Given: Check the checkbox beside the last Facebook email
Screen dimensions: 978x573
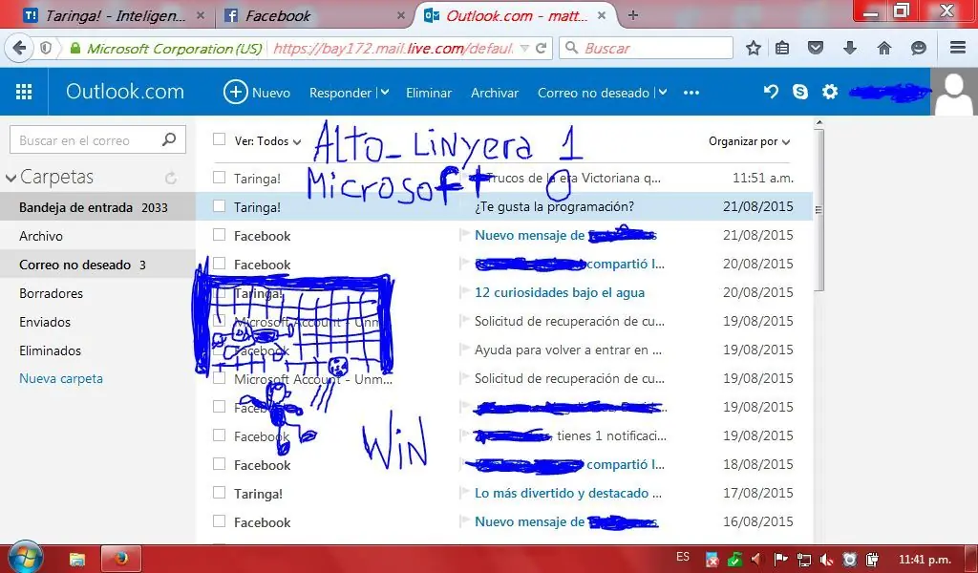Looking at the screenshot, I should 218,521.
